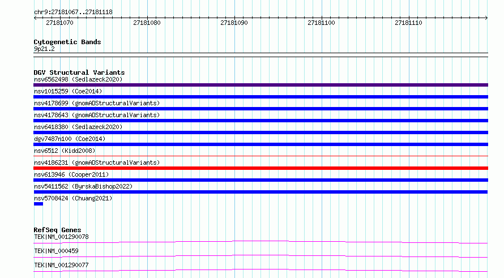Open the Cytogenetic Bands track heading
Viewport: 504px width, 278px height.
coord(67,42)
